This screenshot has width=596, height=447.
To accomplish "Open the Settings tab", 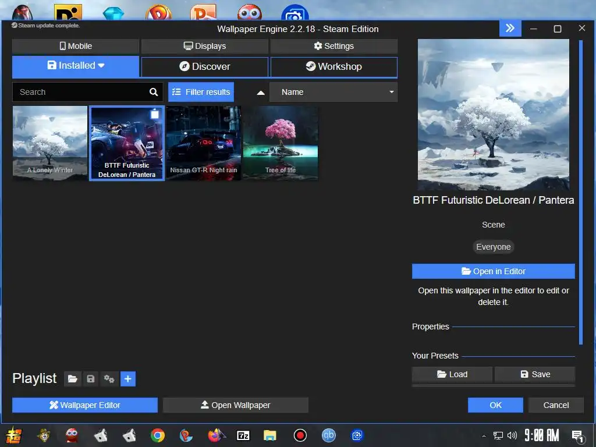I will 334,46.
